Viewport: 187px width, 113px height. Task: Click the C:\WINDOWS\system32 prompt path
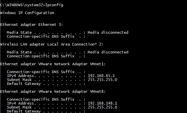point(22,5)
